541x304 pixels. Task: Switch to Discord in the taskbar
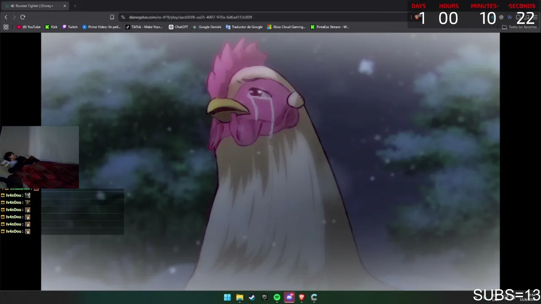(289, 297)
